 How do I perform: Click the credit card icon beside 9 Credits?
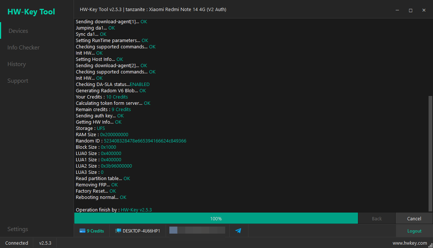(82, 231)
